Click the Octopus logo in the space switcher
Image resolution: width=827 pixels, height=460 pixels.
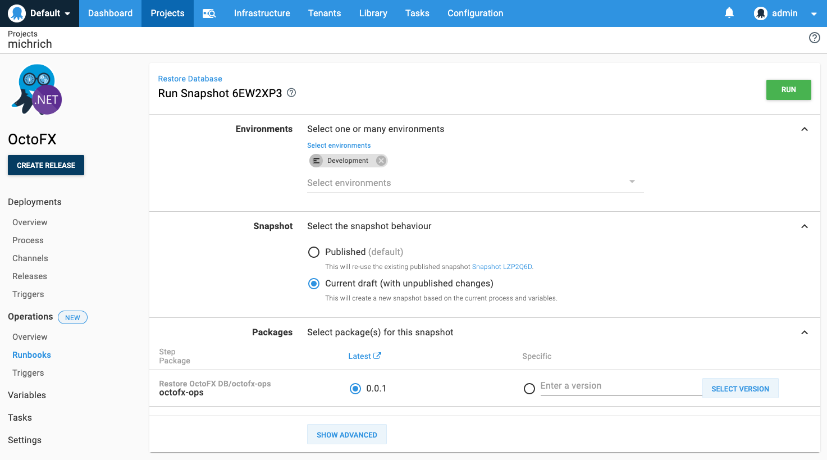click(x=17, y=13)
